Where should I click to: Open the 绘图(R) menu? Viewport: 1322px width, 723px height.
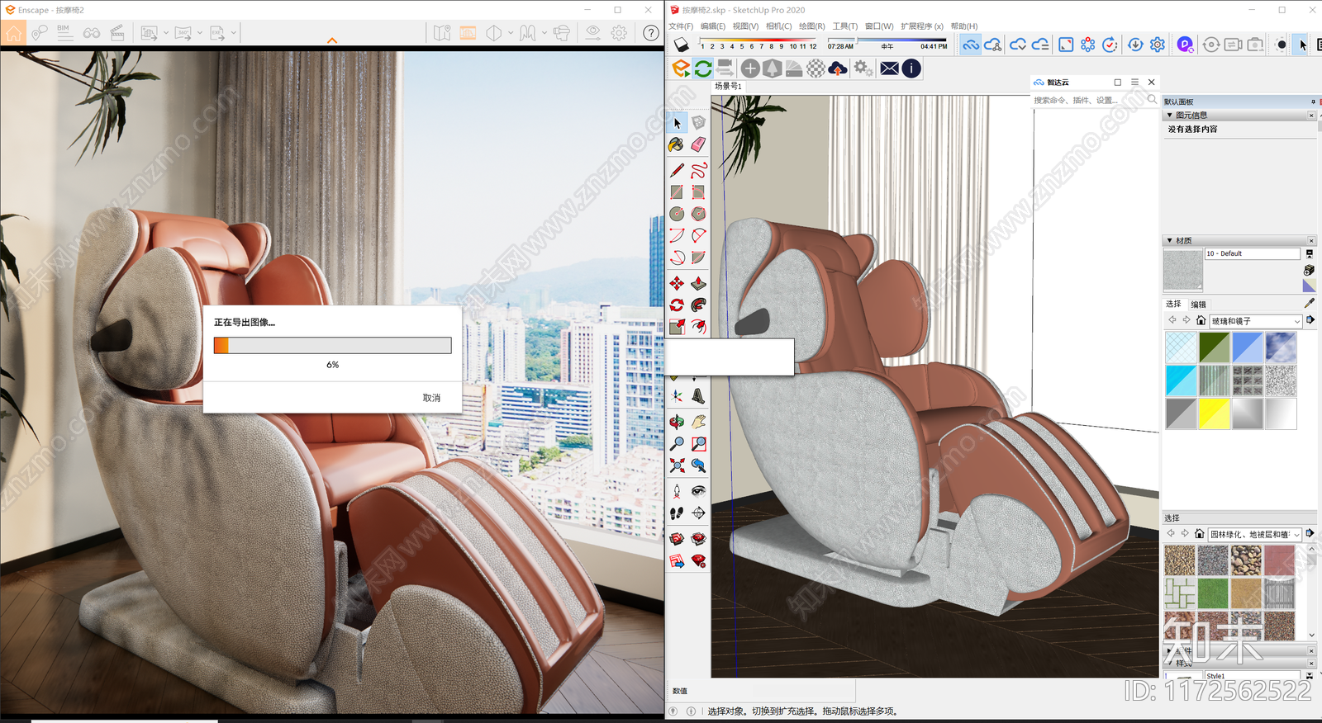(811, 26)
